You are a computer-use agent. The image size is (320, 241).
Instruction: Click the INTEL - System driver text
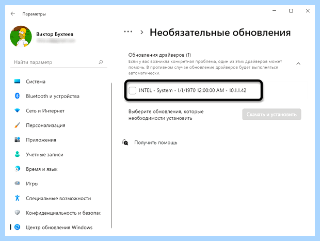click(193, 90)
